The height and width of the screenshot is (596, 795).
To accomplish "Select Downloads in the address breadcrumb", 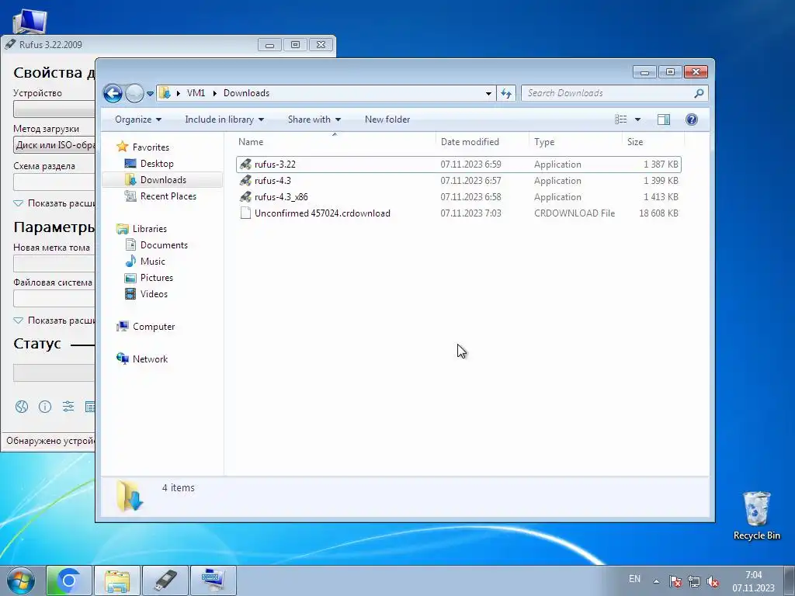I will 246,93.
